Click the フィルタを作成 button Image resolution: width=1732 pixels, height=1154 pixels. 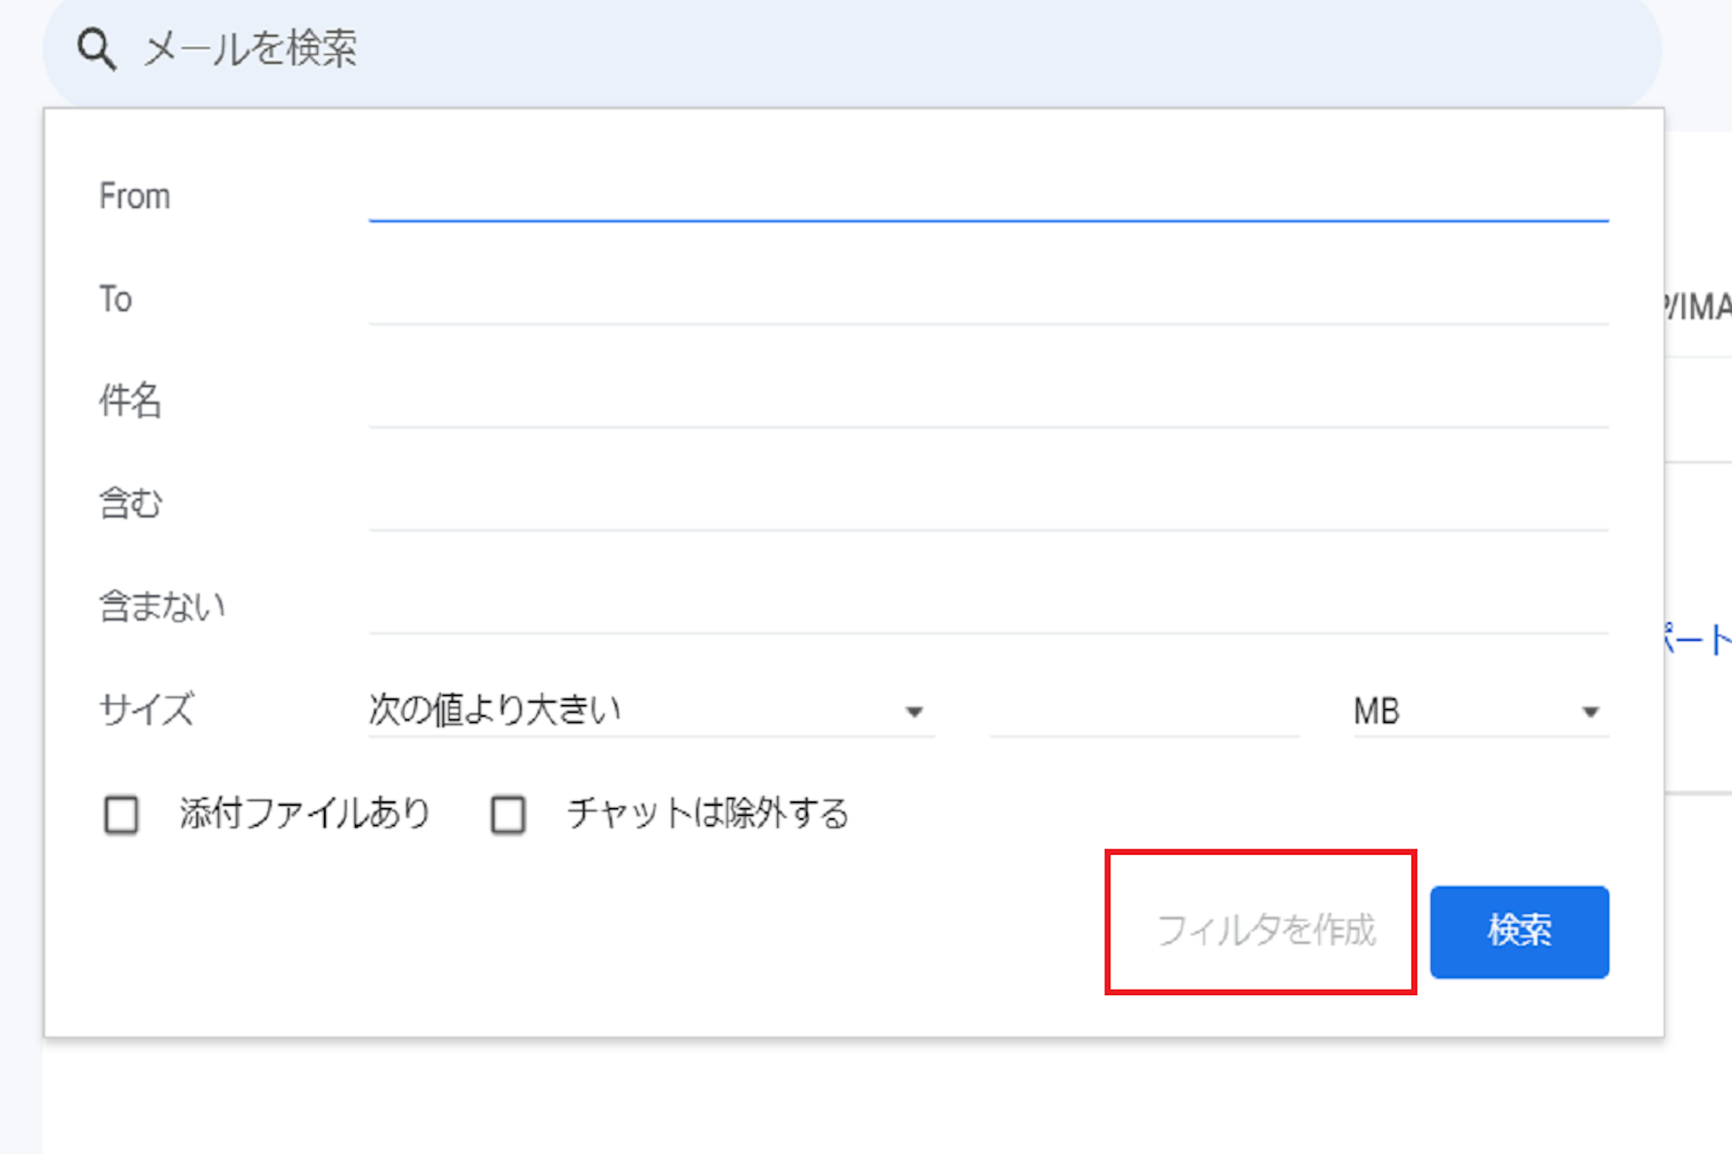pyautogui.click(x=1265, y=930)
